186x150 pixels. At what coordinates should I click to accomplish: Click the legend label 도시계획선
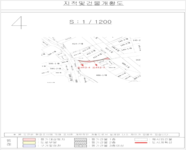click(x=162, y=143)
